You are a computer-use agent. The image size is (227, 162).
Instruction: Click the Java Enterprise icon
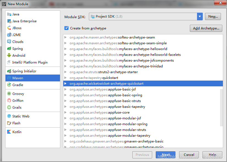pos(9,21)
